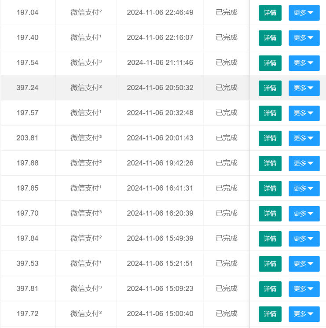Expand 更多 for the 21:11:46 order

tap(304, 63)
